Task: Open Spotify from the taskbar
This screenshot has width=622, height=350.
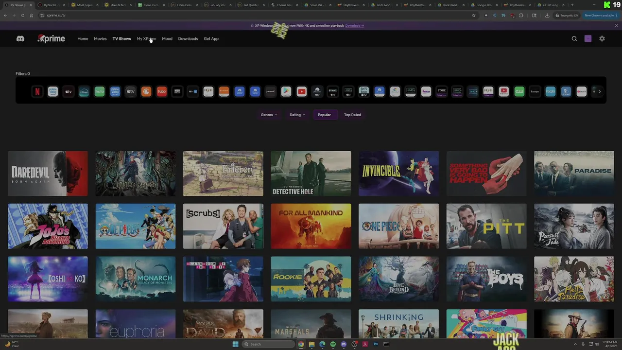Action: 333,344
